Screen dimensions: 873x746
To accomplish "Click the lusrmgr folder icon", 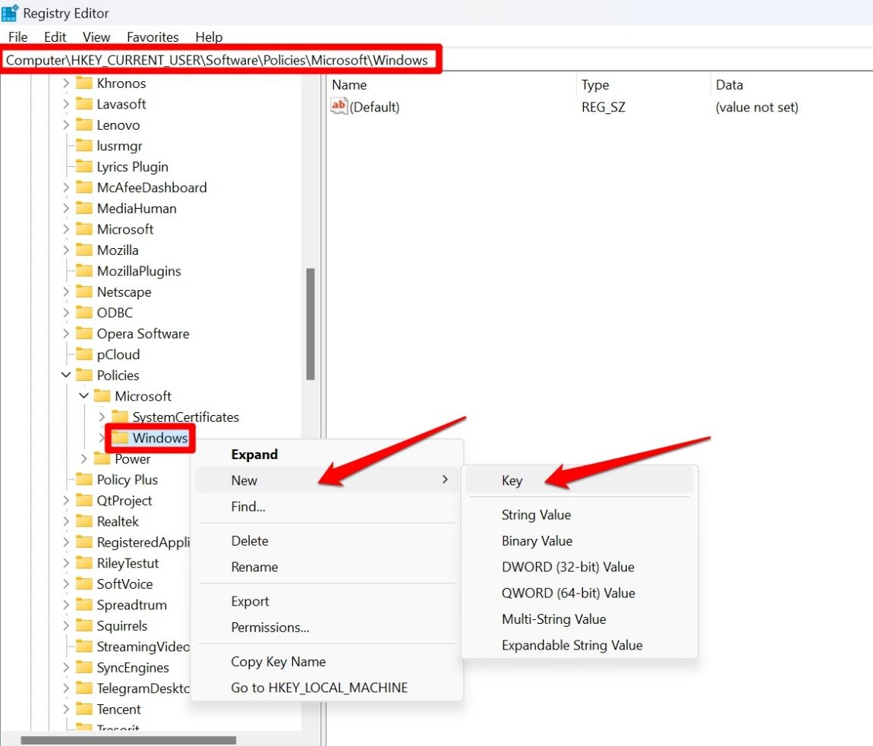I will click(x=84, y=146).
